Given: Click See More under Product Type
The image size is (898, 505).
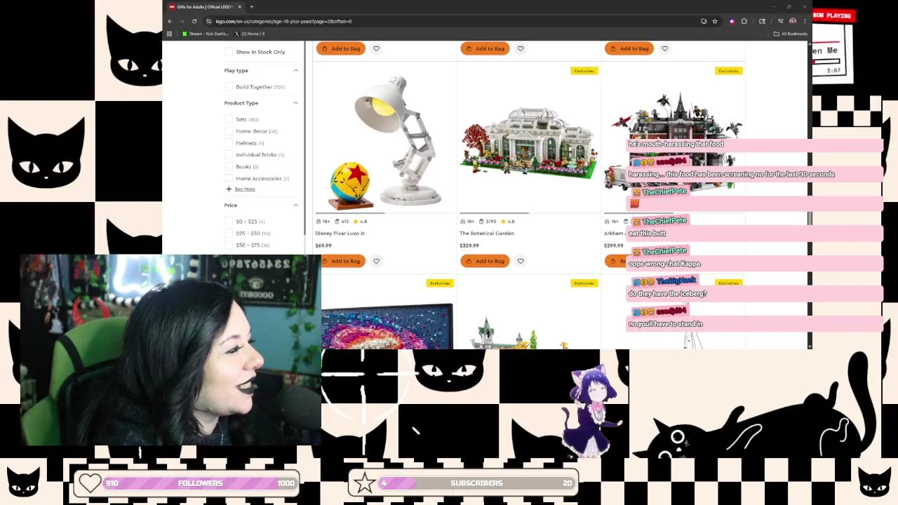Looking at the screenshot, I should pos(245,189).
